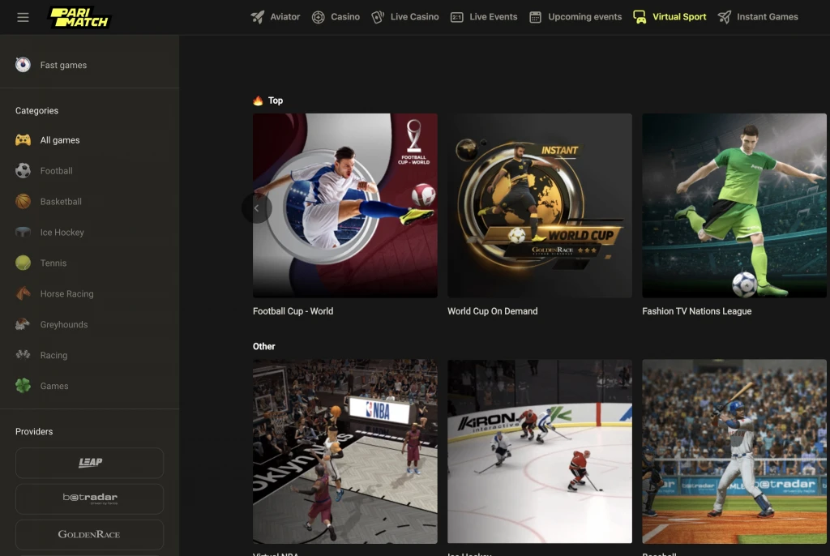Select the Basketball category icon
Screen dimensions: 830x556
click(x=24, y=202)
